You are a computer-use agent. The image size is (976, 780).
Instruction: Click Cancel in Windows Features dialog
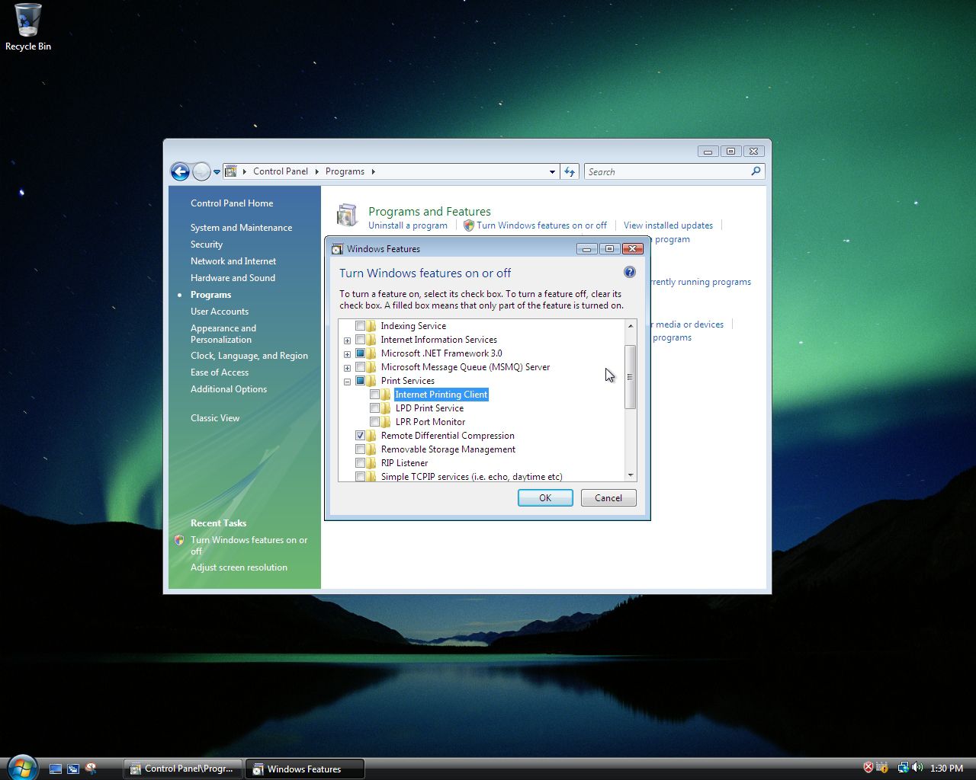(608, 497)
